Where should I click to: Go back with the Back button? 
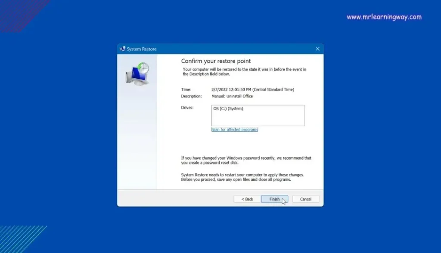[x=247, y=199]
